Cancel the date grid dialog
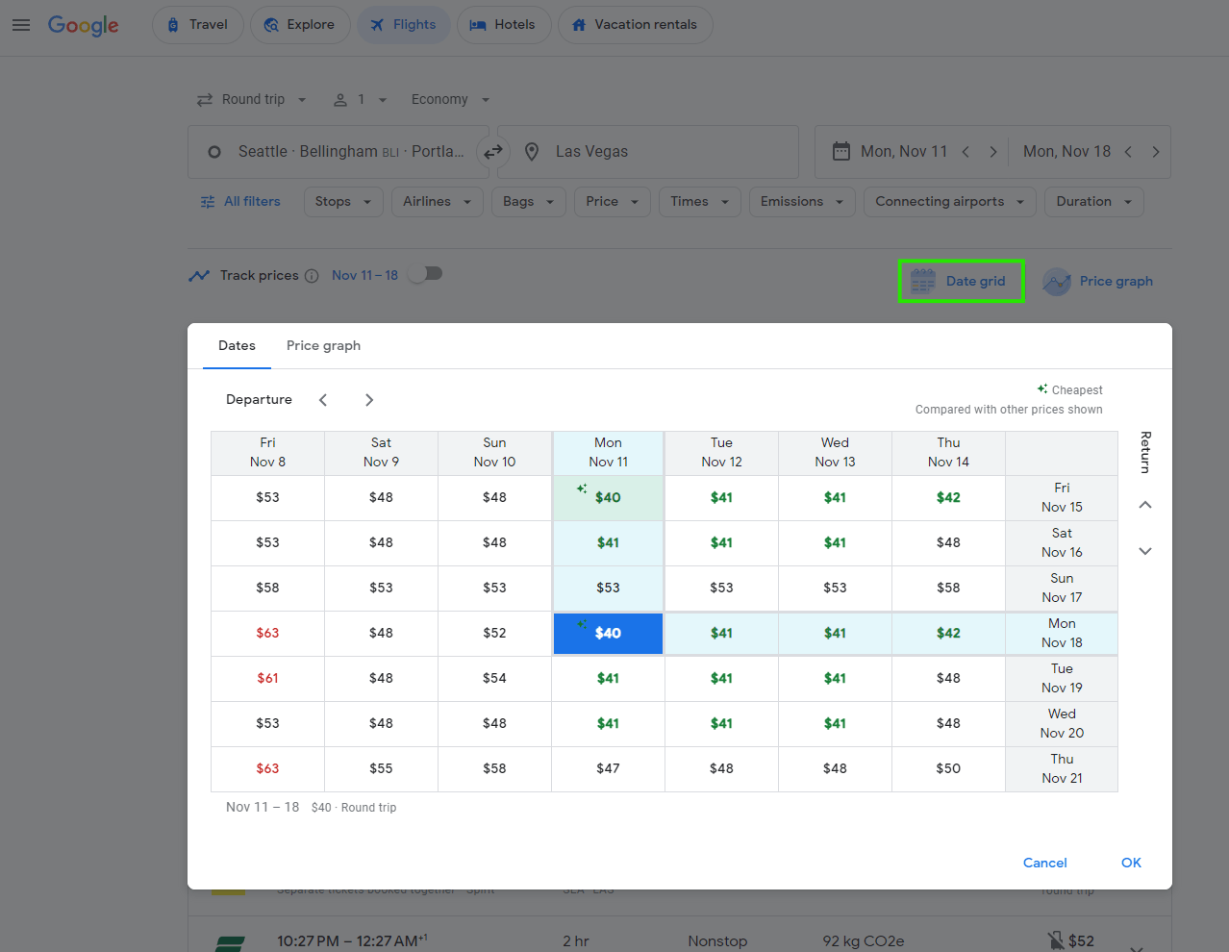The height and width of the screenshot is (952, 1229). coord(1044,863)
